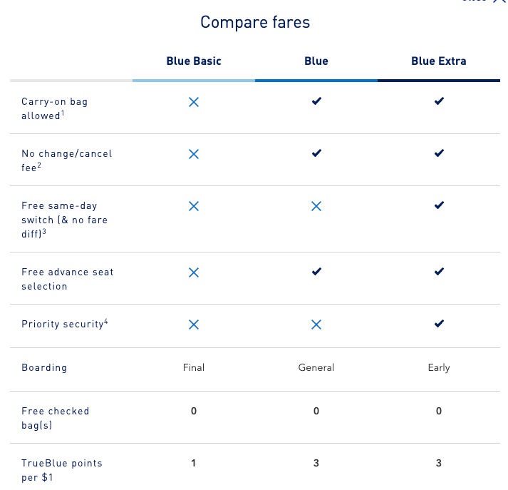Image resolution: width=508 pixels, height=490 pixels.
Task: Select the Blue fare column header
Action: click(x=316, y=61)
